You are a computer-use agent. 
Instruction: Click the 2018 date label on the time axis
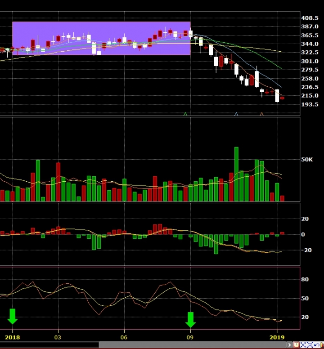[12, 337]
